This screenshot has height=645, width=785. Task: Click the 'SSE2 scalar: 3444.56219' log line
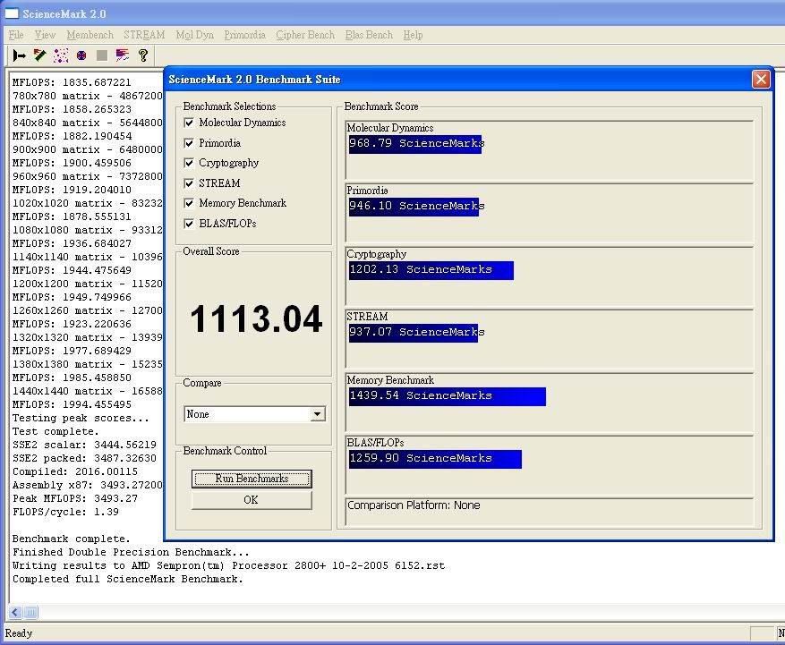click(84, 445)
